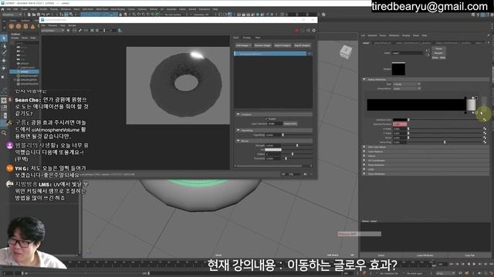The height and width of the screenshot is (277, 494).
Task: Click the Remove Imager button
Action: pos(262,45)
